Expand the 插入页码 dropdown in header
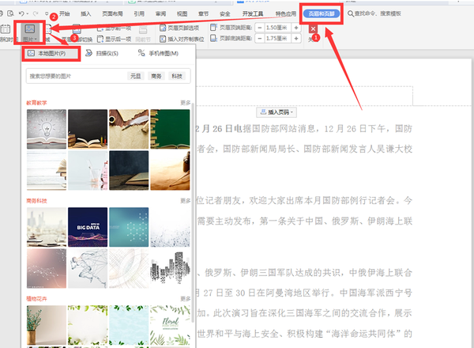The image size is (474, 348). 276,112
